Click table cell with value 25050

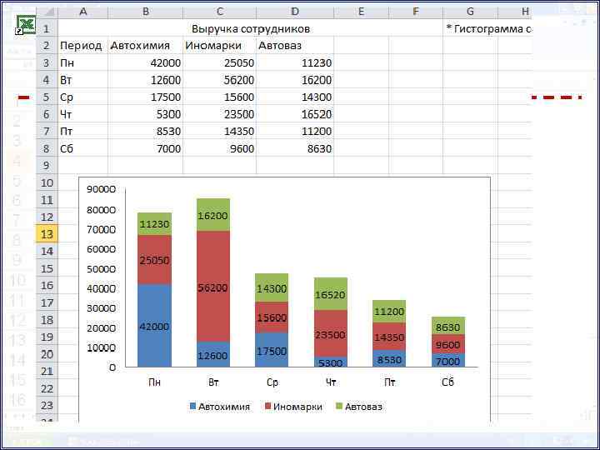point(220,63)
